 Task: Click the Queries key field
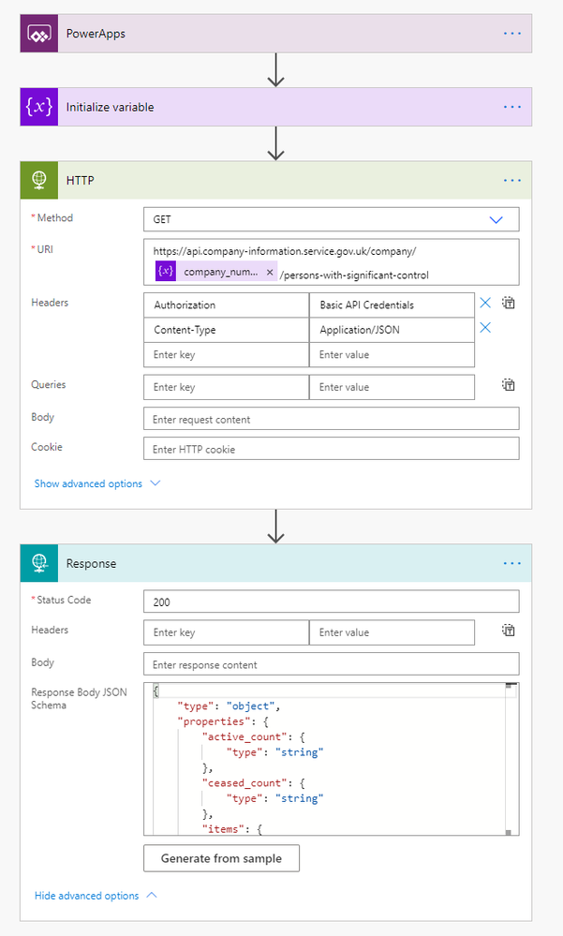click(x=227, y=387)
